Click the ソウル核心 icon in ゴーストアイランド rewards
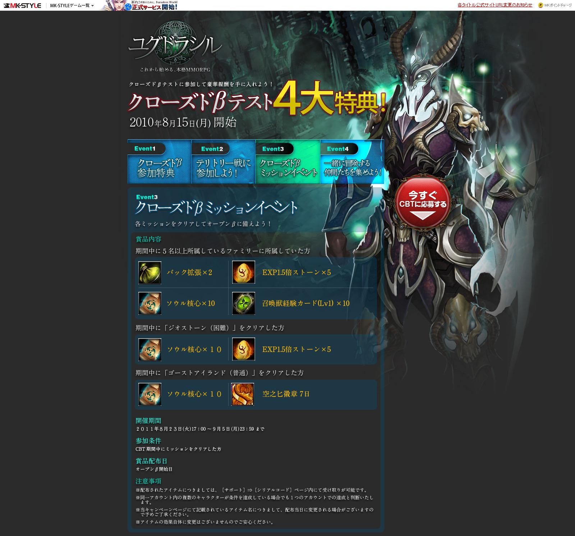Screen dimensions: 575x536 click(150, 394)
